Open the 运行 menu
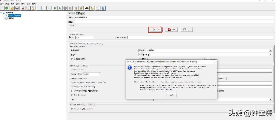 [x=18, y=3]
